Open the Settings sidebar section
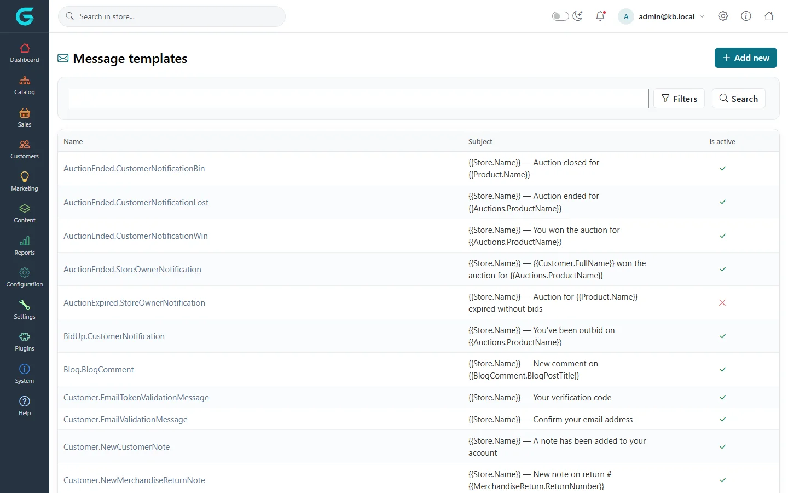The image size is (788, 493). (25, 310)
